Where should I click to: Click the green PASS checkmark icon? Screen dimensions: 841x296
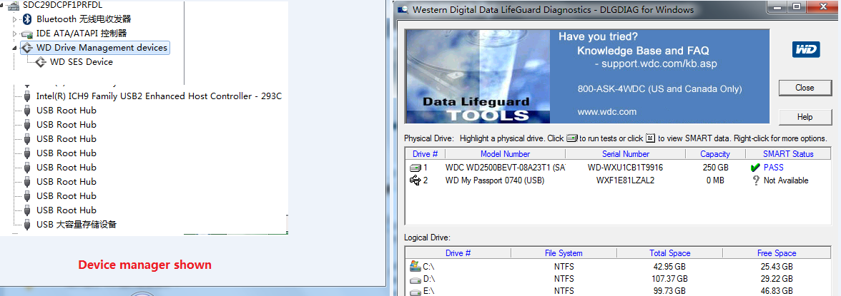pos(755,168)
